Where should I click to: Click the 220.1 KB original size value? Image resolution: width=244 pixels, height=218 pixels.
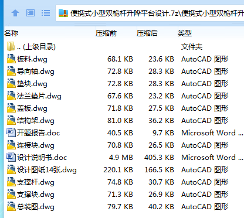click(118, 170)
